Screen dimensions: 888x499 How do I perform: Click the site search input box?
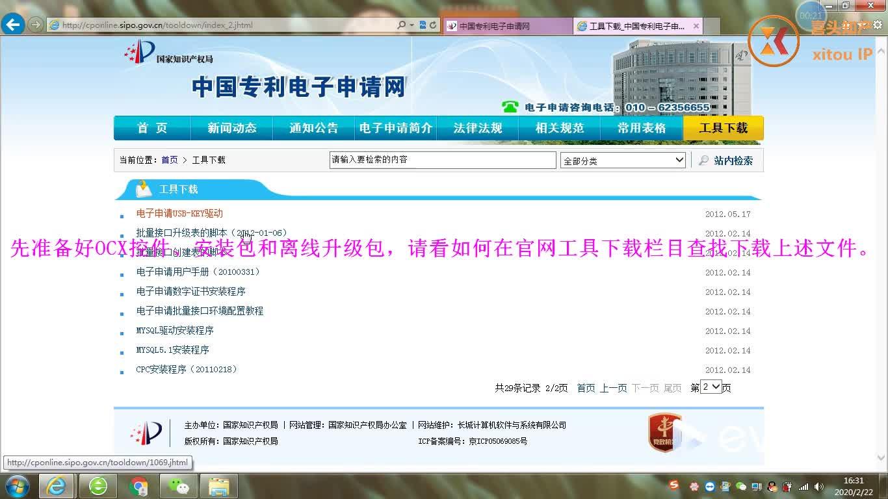(x=443, y=160)
